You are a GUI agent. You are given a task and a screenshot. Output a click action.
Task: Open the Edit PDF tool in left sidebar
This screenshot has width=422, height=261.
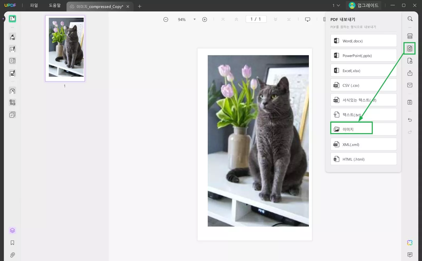pos(12,49)
